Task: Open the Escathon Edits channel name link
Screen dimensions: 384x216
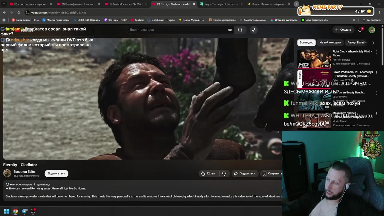Action: 24,172
